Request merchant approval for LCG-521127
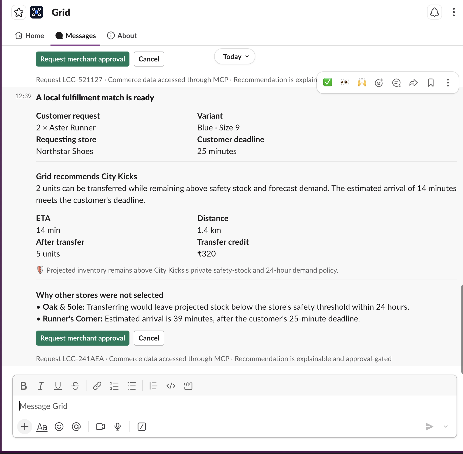The image size is (463, 454). point(83,59)
